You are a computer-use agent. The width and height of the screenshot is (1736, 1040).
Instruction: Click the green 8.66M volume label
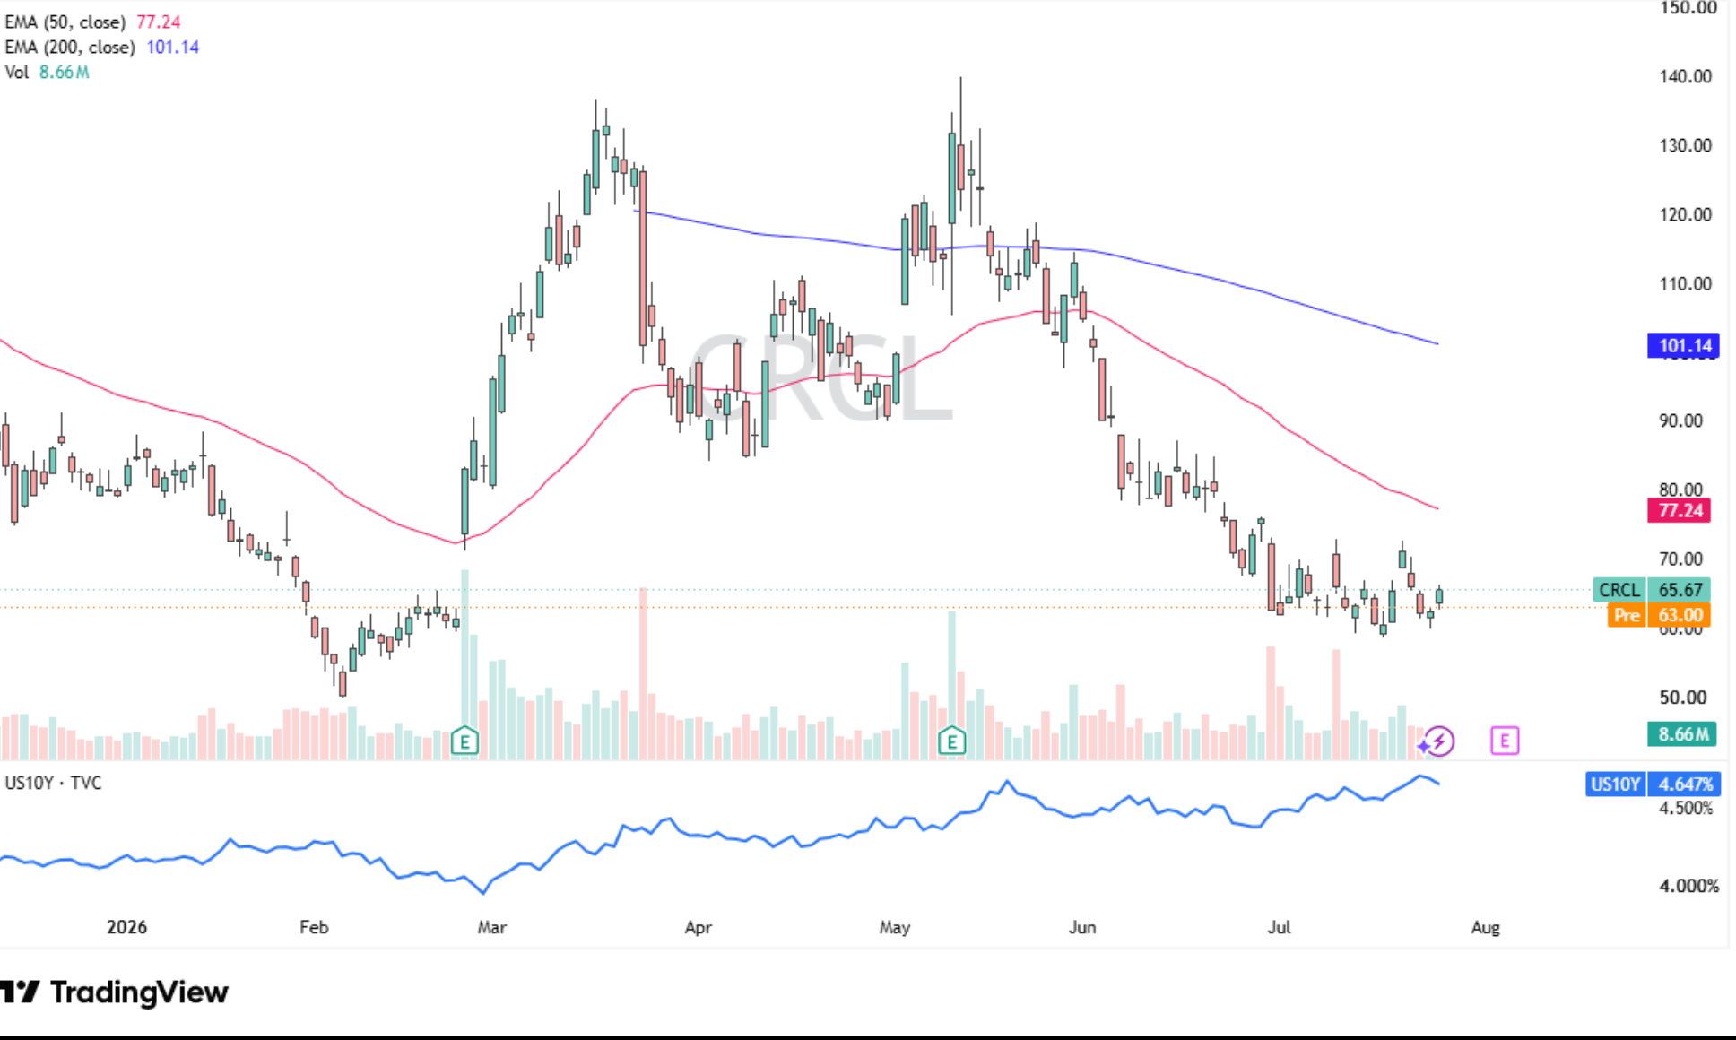tap(1682, 734)
